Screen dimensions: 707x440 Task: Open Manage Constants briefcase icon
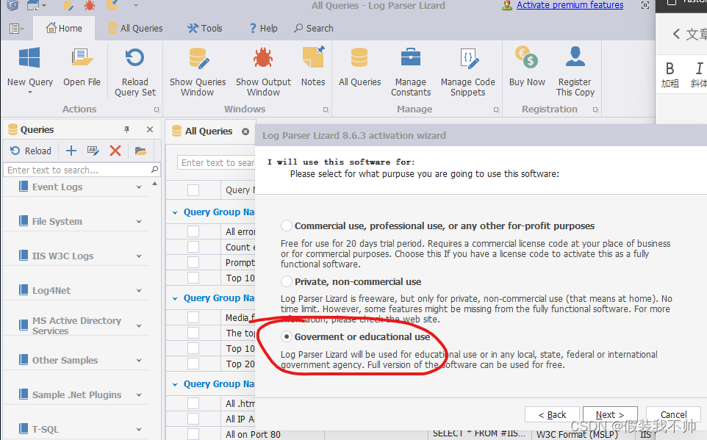pos(410,58)
